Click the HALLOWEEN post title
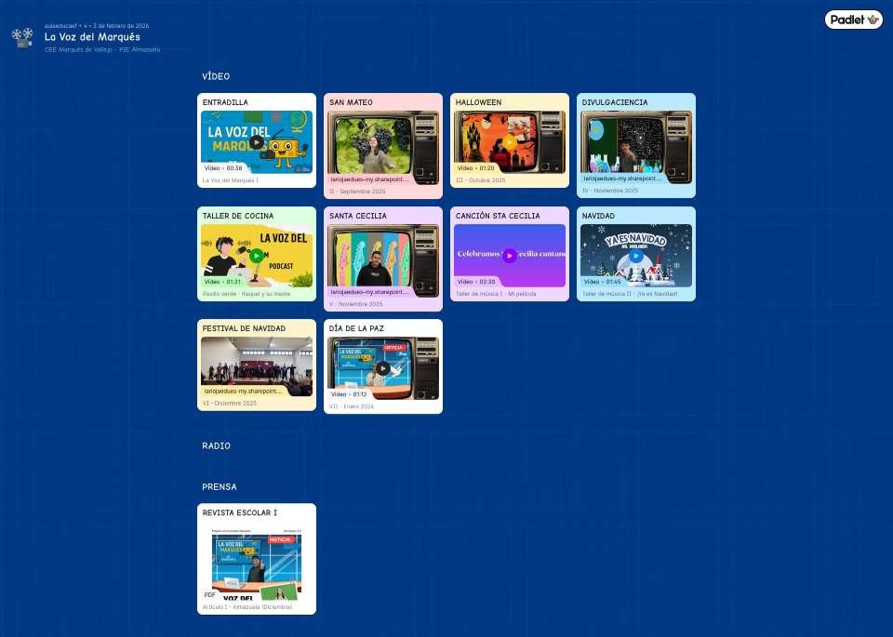 point(478,102)
